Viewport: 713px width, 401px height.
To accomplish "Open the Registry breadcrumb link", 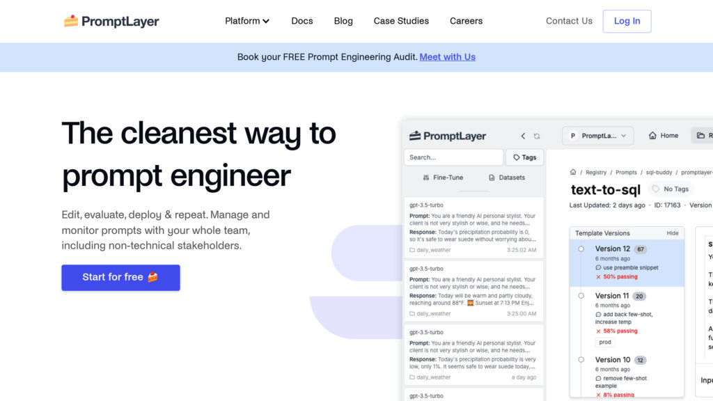I will pos(596,173).
